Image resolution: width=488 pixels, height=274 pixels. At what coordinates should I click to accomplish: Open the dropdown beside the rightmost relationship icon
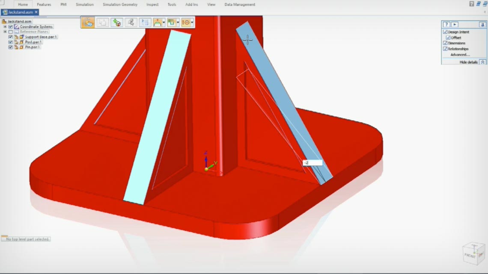pos(192,22)
